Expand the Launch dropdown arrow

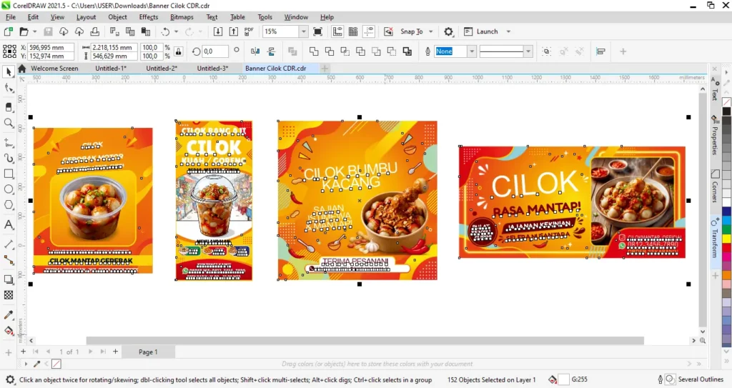pos(508,31)
